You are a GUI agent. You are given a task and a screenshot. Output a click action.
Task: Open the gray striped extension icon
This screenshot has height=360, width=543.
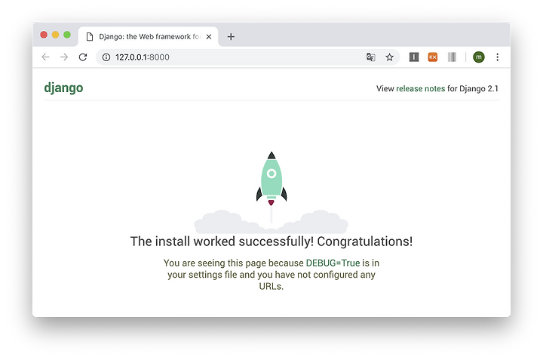[x=452, y=57]
